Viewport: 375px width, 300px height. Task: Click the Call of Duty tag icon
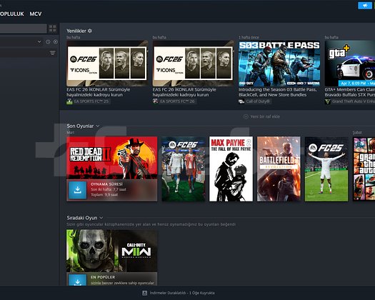point(241,101)
